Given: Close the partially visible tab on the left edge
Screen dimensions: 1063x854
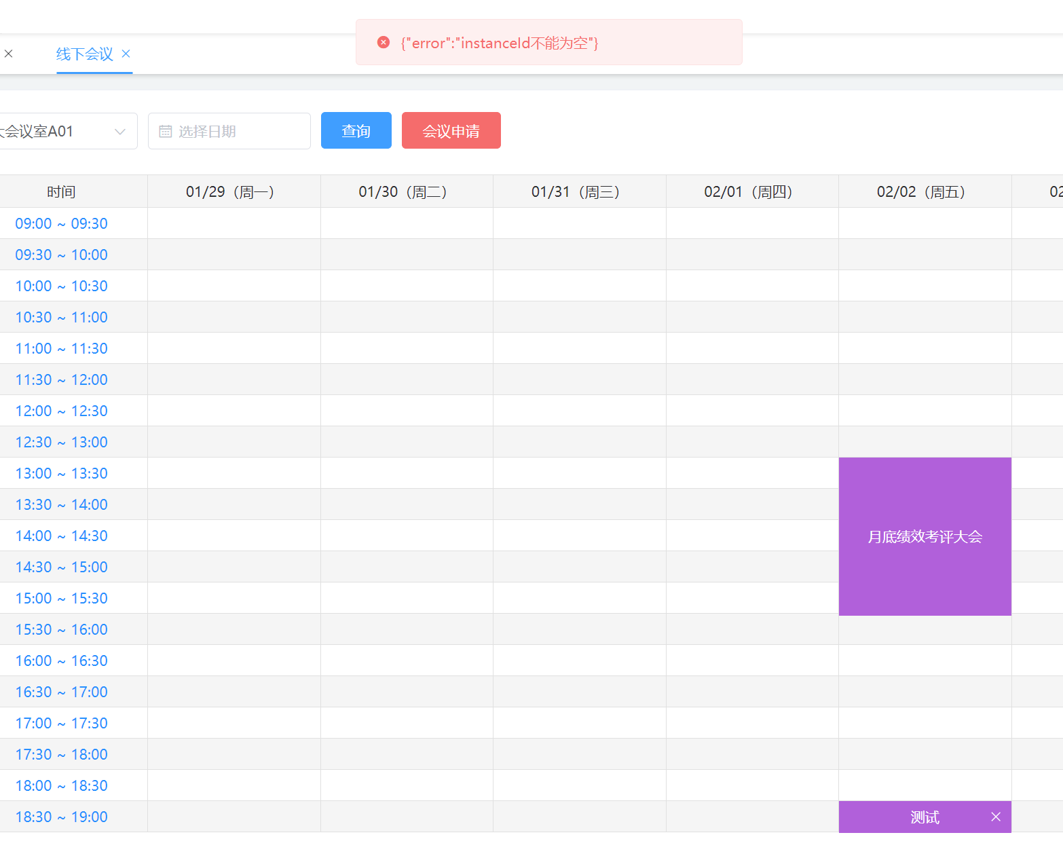Looking at the screenshot, I should [8, 54].
